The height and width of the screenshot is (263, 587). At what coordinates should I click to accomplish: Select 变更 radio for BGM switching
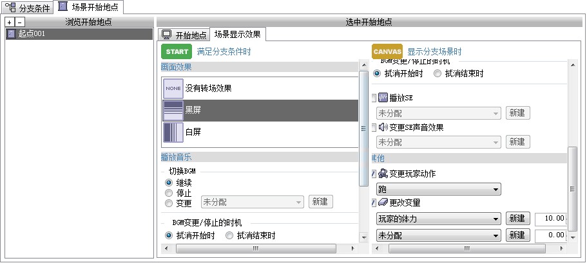point(169,203)
